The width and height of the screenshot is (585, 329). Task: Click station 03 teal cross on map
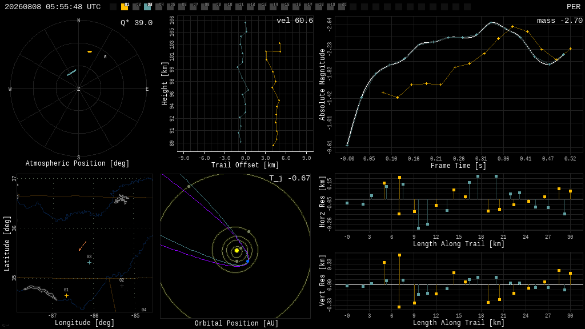click(x=89, y=263)
